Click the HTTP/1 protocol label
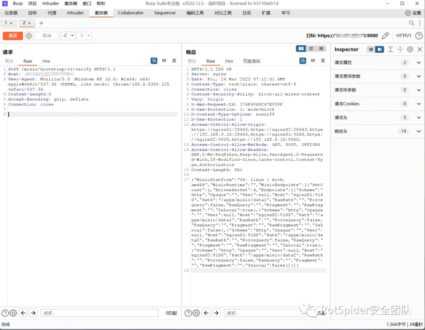 404,36
